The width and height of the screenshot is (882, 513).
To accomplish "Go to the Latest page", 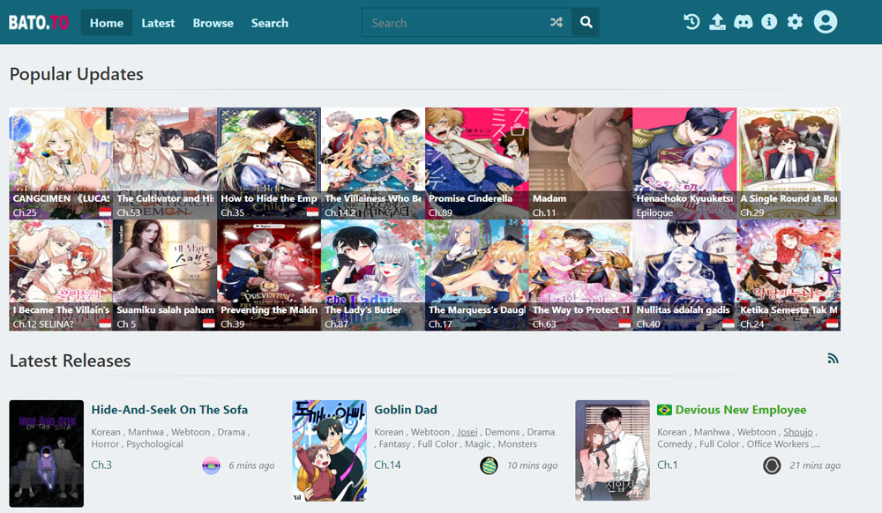I will click(158, 23).
